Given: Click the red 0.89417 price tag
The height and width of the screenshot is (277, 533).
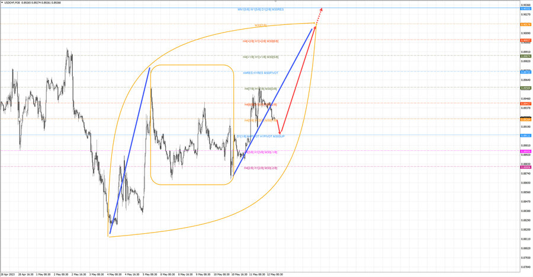Looking at the screenshot, I should coord(526,104).
